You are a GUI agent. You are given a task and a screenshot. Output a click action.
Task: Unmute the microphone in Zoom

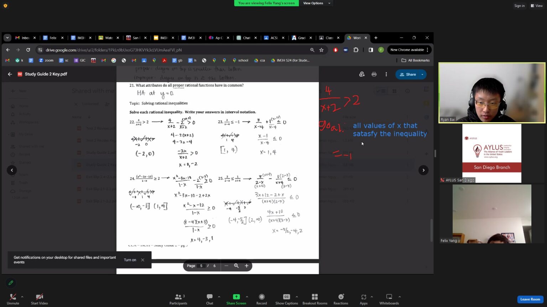[13, 299]
